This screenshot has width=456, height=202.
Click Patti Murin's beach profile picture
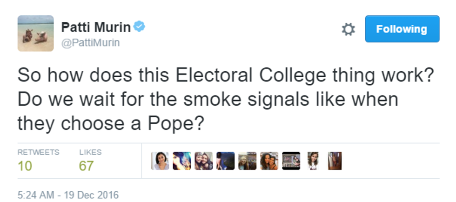[36, 33]
